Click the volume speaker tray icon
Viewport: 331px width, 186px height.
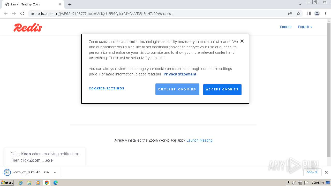[x=294, y=183]
